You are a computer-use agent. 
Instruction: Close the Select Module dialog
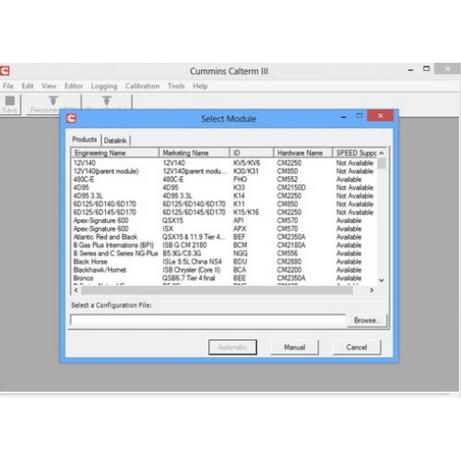tap(381, 115)
